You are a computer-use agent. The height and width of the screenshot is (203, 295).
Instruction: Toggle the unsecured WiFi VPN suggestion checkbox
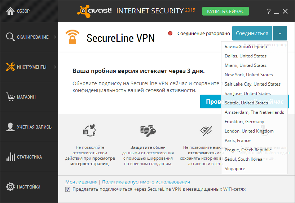67,189
